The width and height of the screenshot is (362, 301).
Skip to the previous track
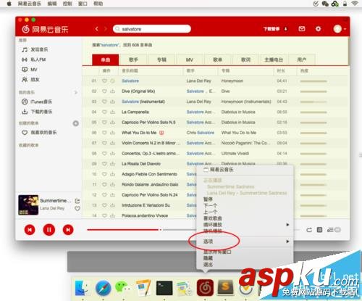coord(30,230)
